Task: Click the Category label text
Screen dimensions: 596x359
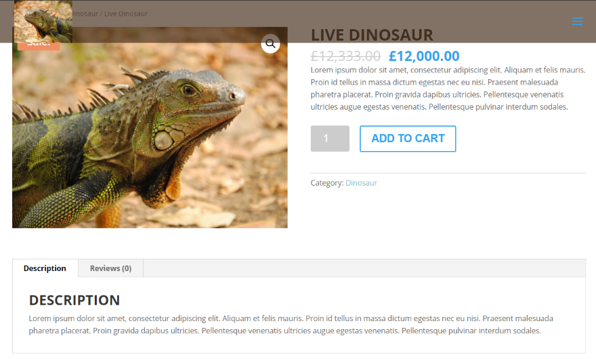Action: tap(327, 183)
